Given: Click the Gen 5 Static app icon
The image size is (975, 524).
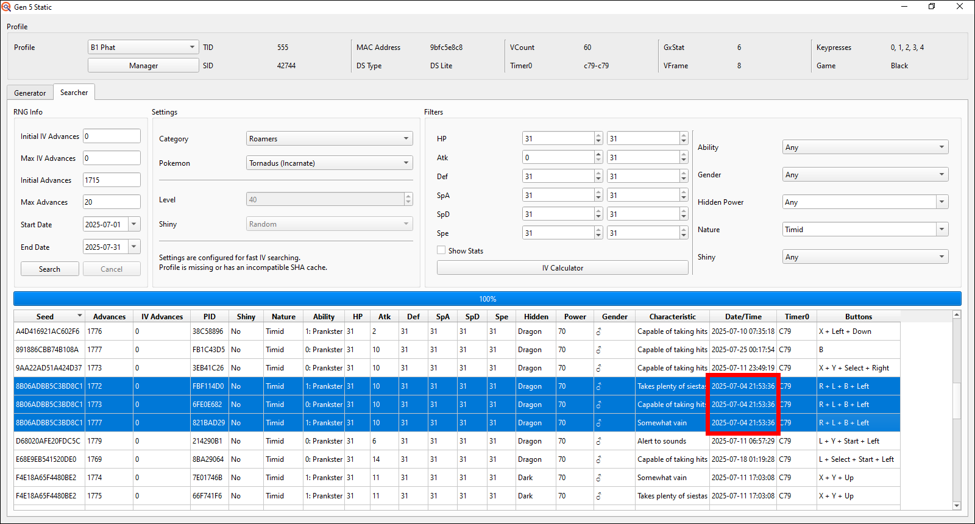Looking at the screenshot, I should [6, 7].
